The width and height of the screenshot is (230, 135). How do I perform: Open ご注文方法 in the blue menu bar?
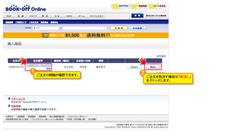coord(34,22)
